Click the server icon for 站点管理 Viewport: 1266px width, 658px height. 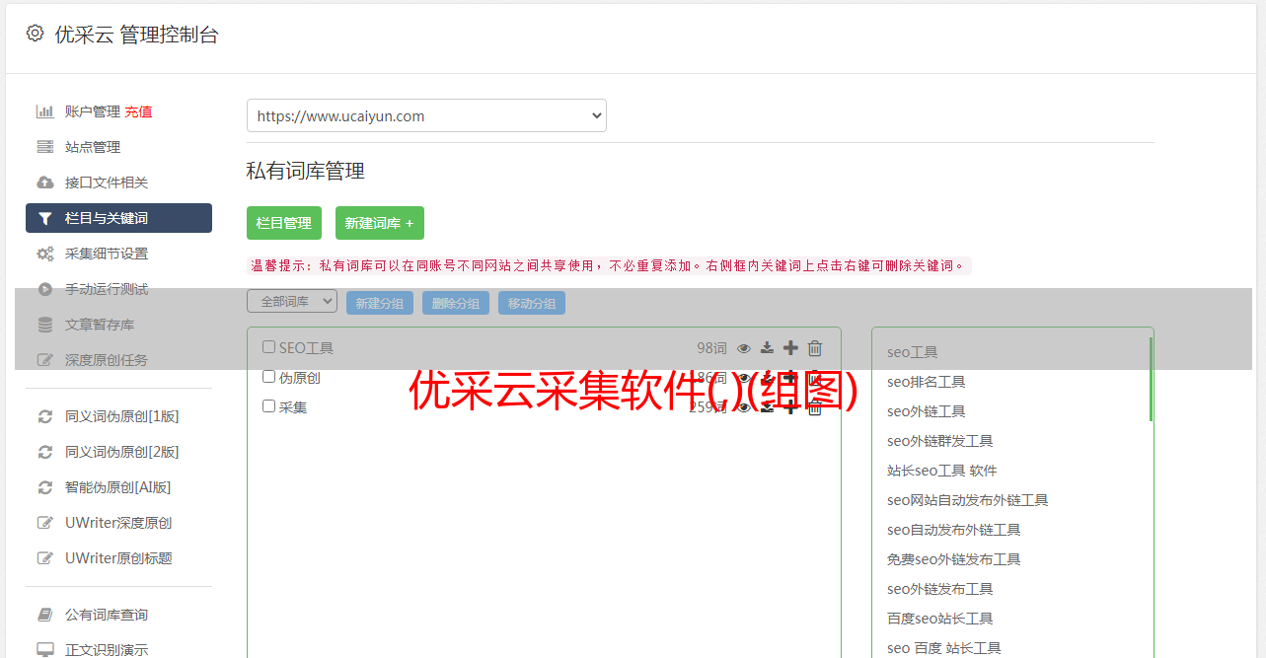click(45, 147)
